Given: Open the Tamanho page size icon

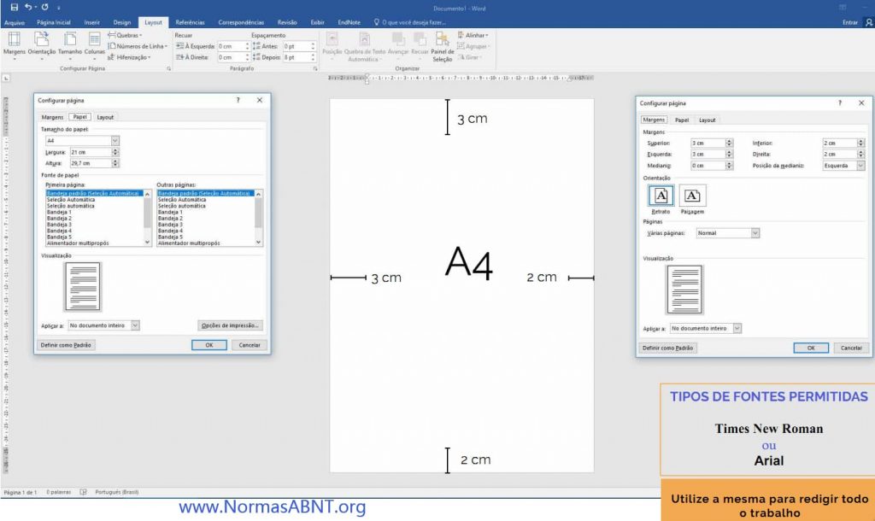Looking at the screenshot, I should click(x=70, y=43).
